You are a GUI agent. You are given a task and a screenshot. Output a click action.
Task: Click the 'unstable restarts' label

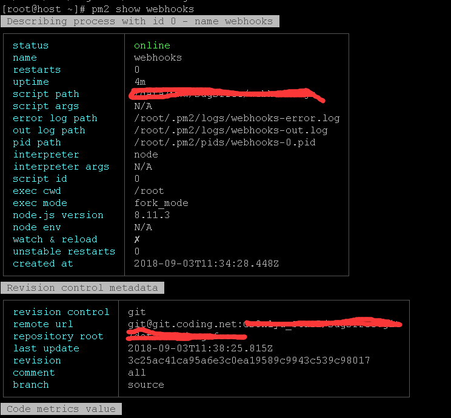point(64,251)
